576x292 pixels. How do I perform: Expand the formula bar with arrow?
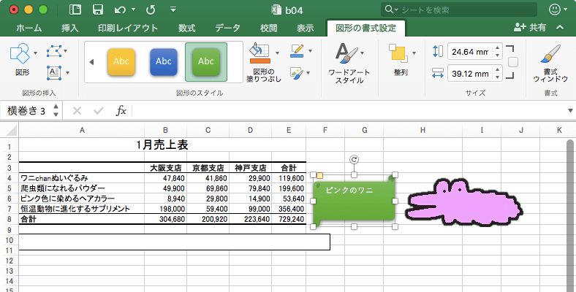click(570, 110)
